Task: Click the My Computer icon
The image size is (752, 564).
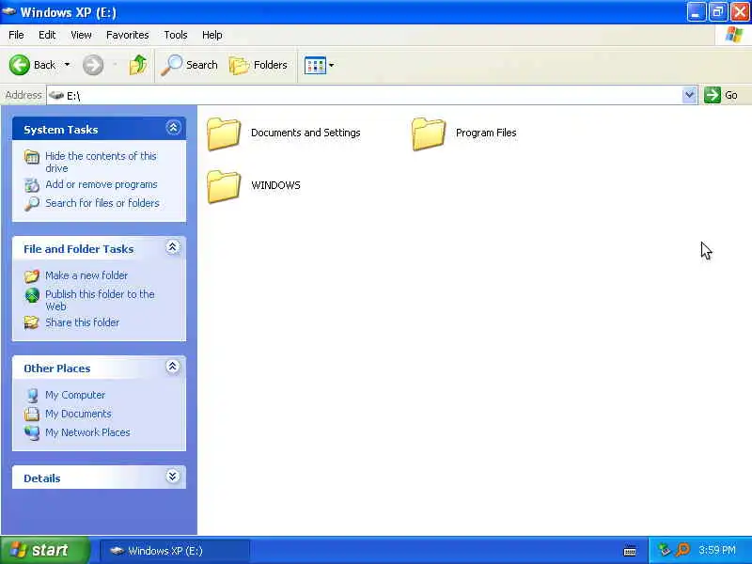Action: coord(32,395)
